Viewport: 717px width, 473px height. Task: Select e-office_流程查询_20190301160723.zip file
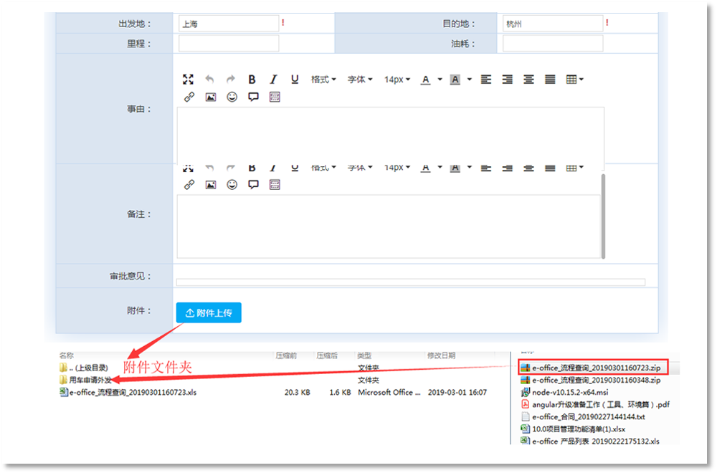click(x=591, y=368)
